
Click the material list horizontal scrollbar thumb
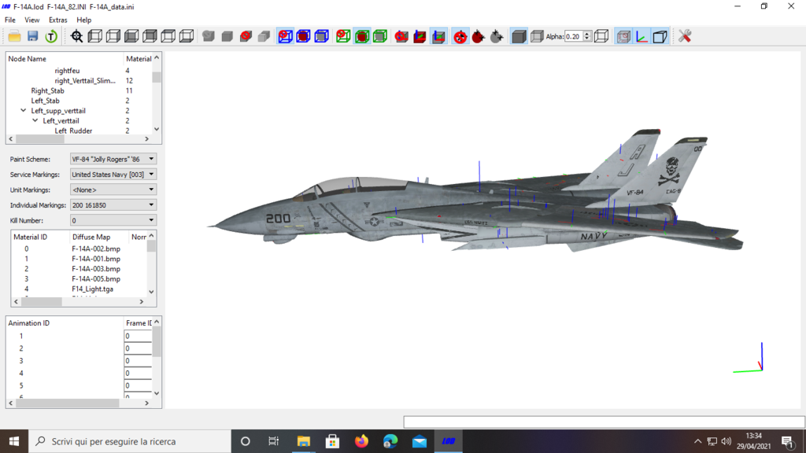click(x=42, y=302)
